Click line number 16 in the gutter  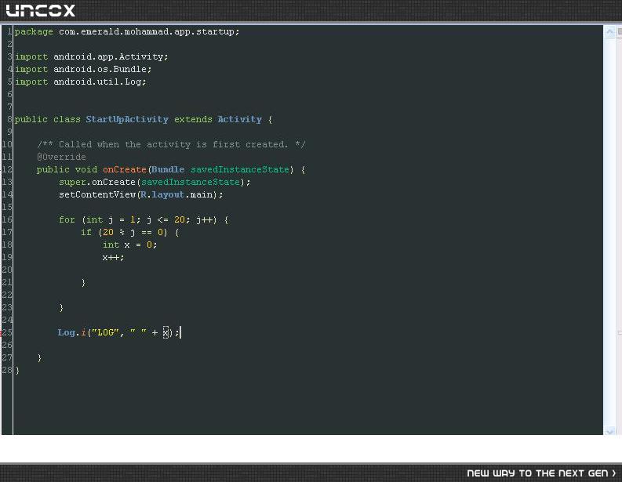tap(7, 219)
